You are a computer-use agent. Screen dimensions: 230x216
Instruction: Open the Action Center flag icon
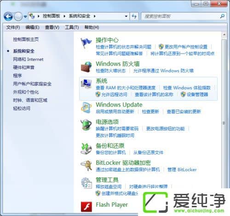[86, 43]
